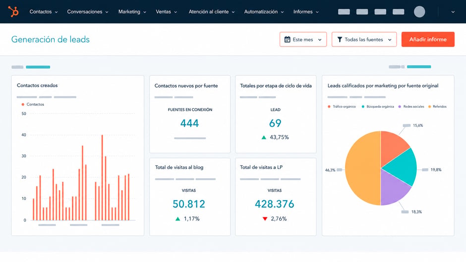This screenshot has height=262, width=466.
Task: Open the Atención al cliente menu
Action: point(212,11)
